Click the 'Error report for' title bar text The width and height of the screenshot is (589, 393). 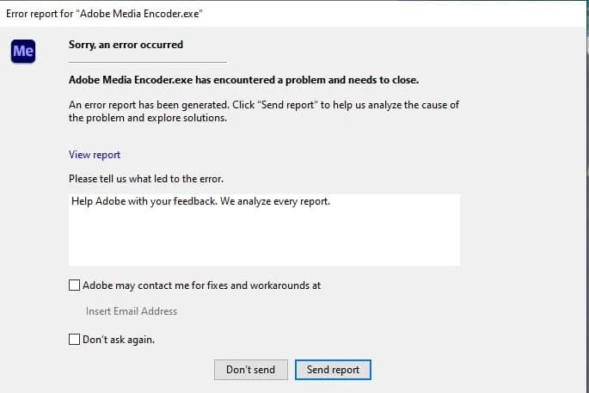coord(104,14)
